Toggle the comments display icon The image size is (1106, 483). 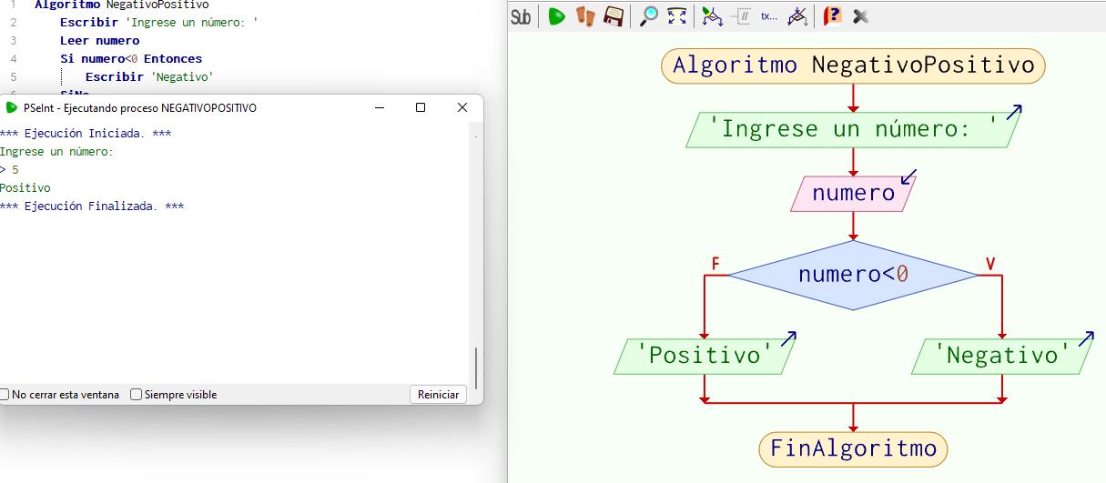[x=742, y=16]
